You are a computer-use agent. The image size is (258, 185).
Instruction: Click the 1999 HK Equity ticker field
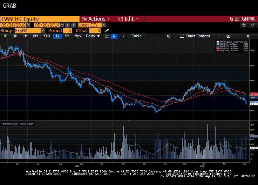40,19
